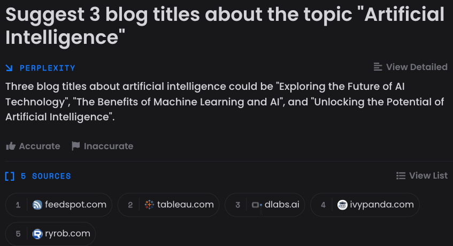Click the ryrob.com favicon icon
The height and width of the screenshot is (246, 453).
[x=37, y=234]
